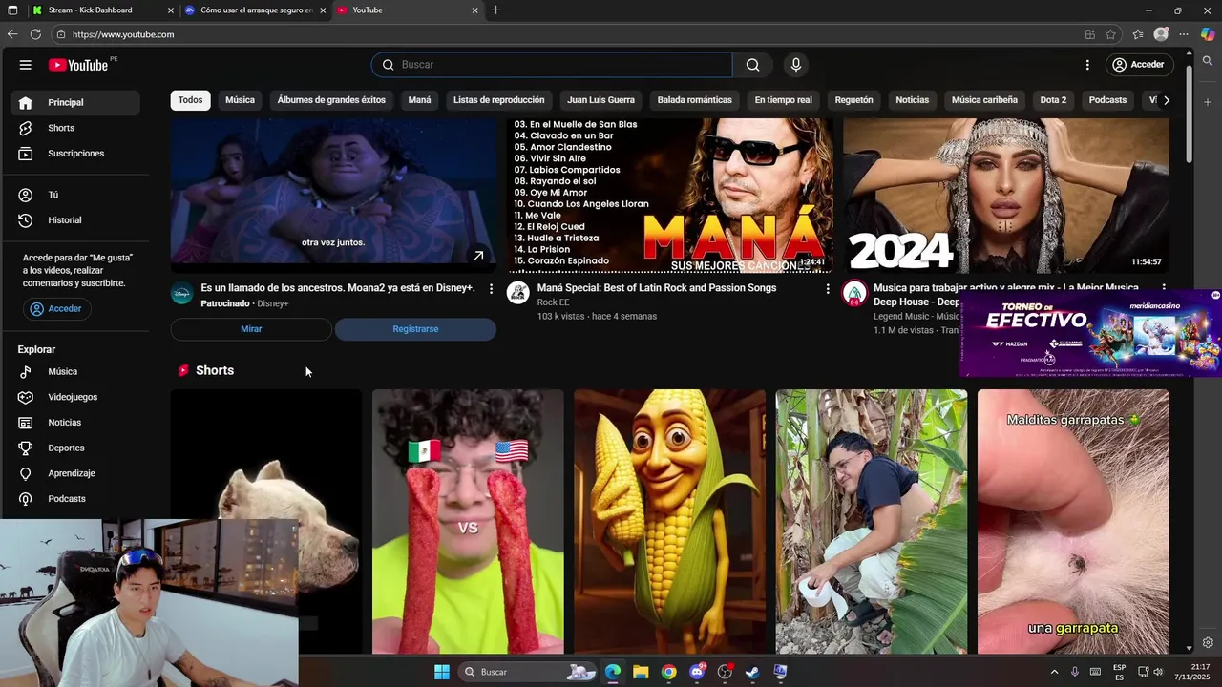
Task: Open YouTube settings three-dot menu
Action: pyautogui.click(x=1086, y=65)
